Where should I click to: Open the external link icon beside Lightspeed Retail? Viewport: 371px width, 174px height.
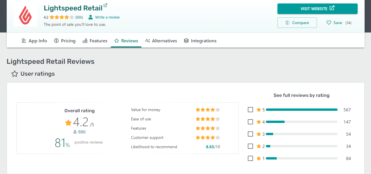pyautogui.click(x=105, y=5)
